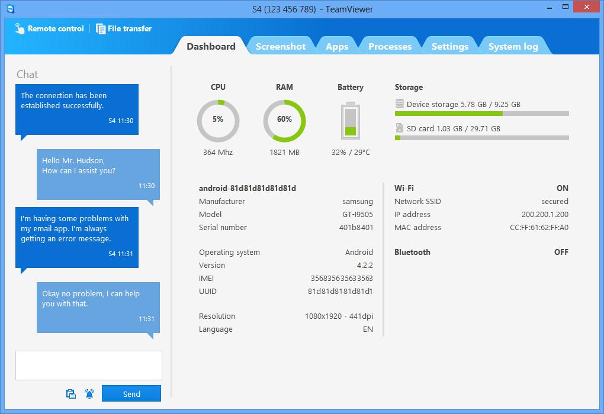Viewport: 604px width, 414px height.
Task: Open the Screenshot tab
Action: coord(281,47)
